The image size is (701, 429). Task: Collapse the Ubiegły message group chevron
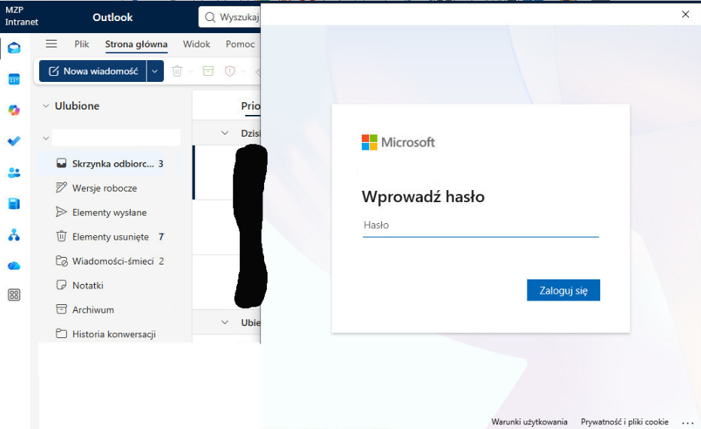(x=225, y=322)
